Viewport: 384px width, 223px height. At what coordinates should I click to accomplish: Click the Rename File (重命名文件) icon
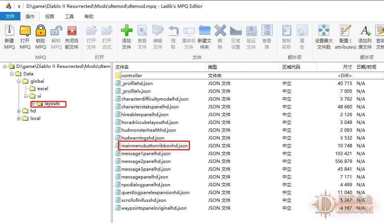tap(189, 31)
